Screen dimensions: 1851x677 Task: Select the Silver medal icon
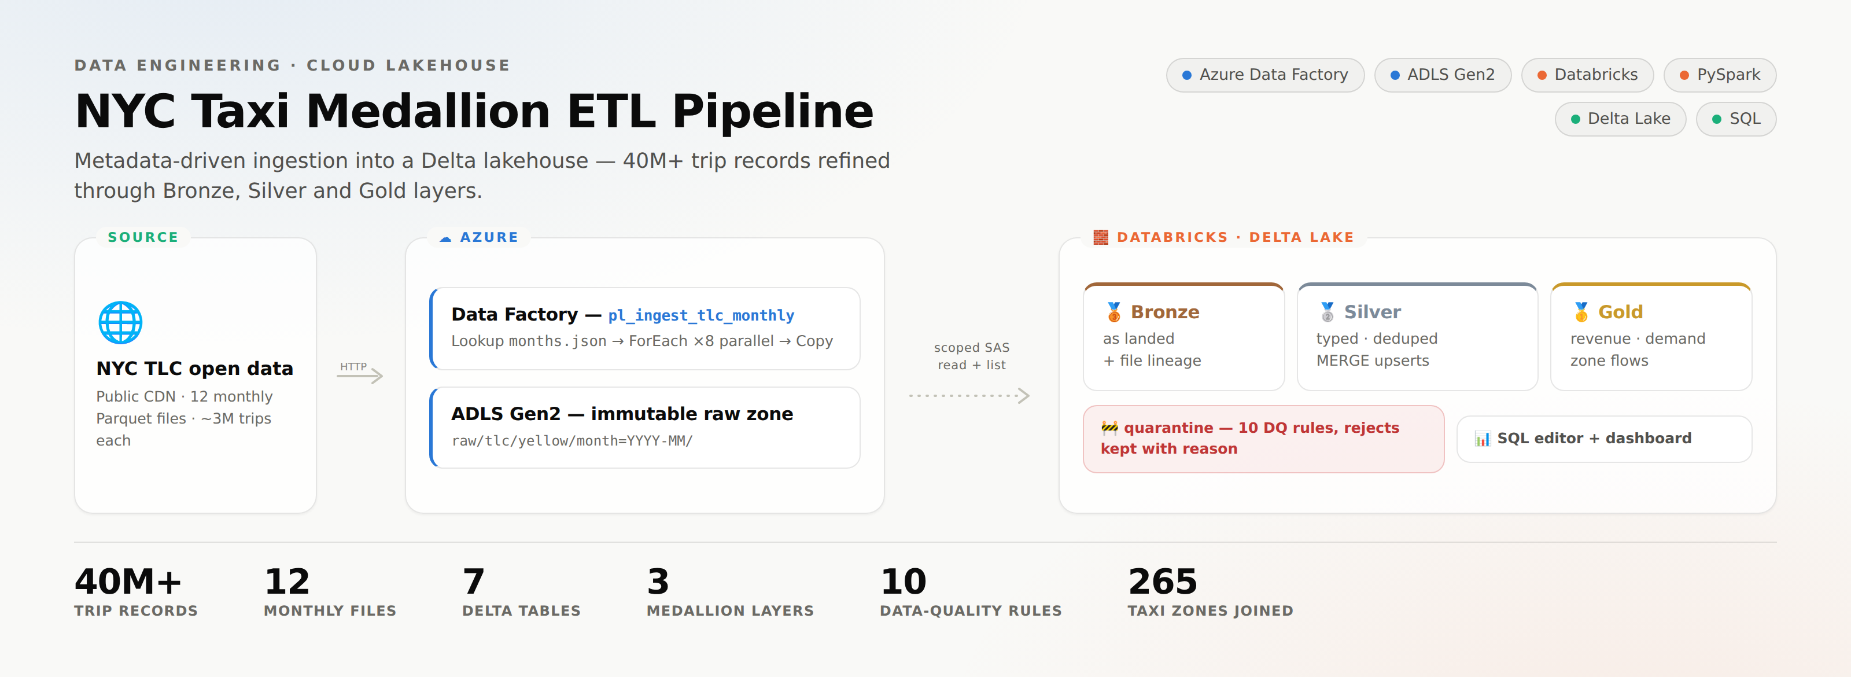coord(1327,312)
